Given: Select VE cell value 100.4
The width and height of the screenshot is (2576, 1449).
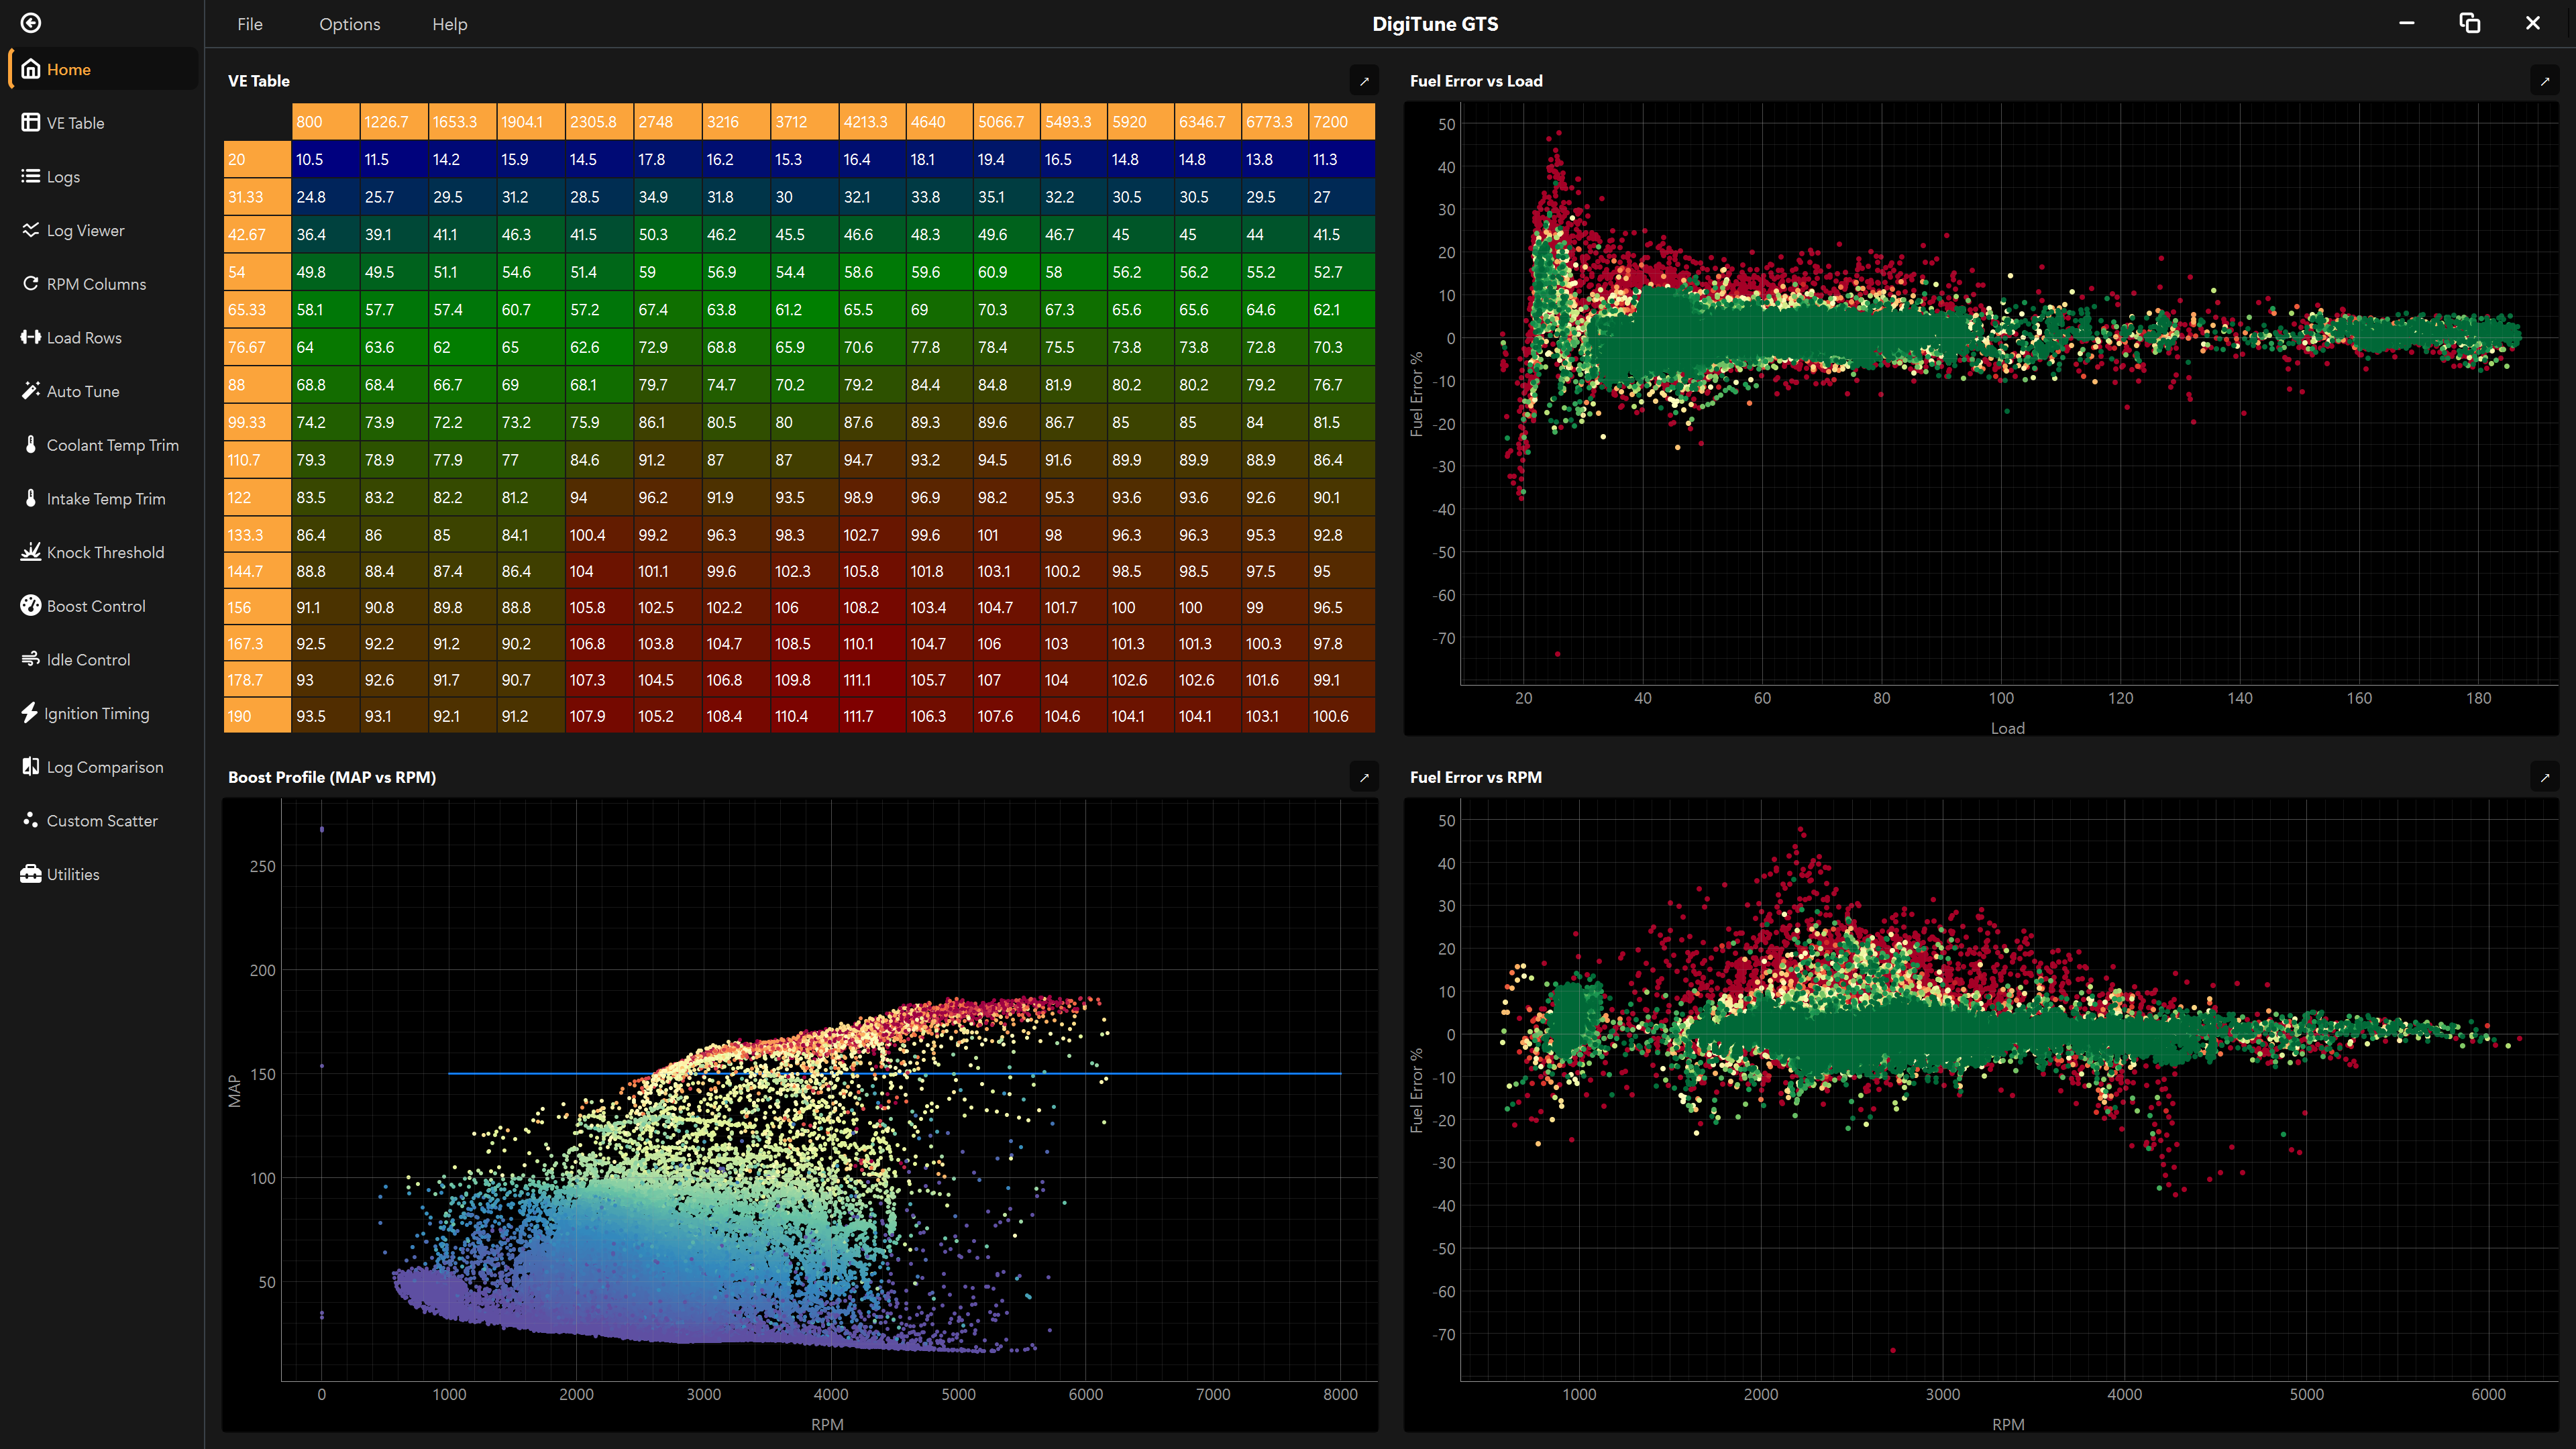Looking at the screenshot, I should point(598,535).
